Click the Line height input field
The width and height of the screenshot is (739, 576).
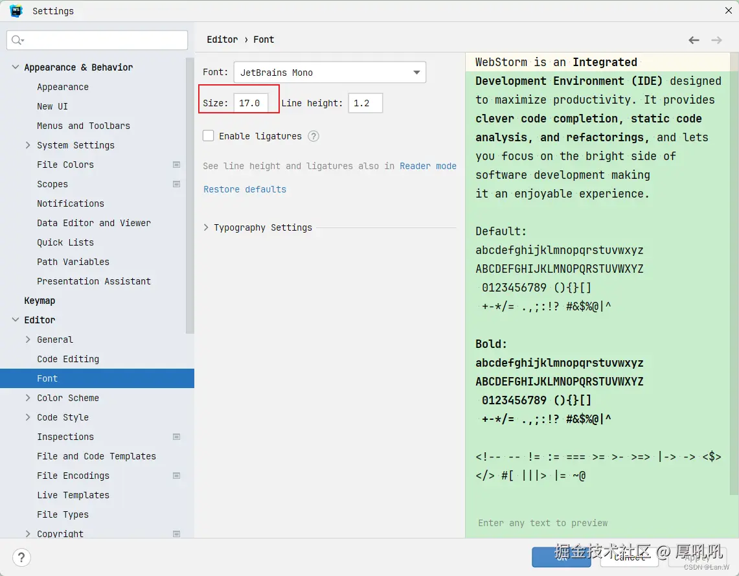click(365, 103)
